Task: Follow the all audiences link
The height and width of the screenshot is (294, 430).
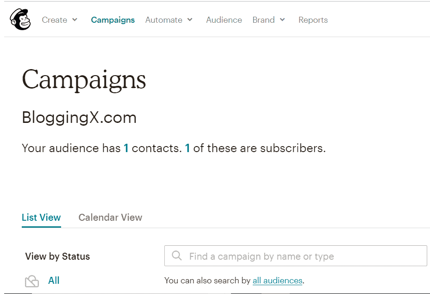Action: click(277, 281)
